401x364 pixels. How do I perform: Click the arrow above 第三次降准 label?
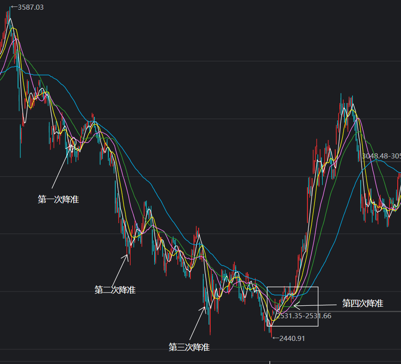(x=197, y=323)
